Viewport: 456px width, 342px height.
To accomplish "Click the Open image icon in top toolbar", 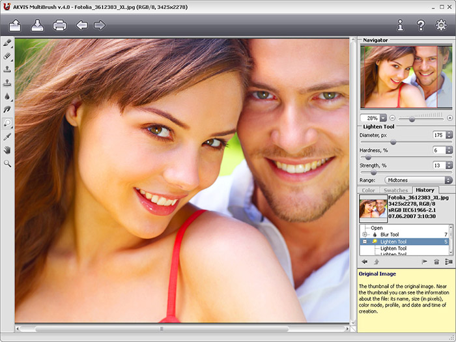I will [x=15, y=25].
